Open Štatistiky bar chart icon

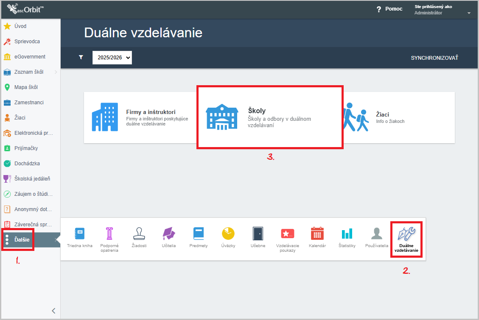pos(347,234)
